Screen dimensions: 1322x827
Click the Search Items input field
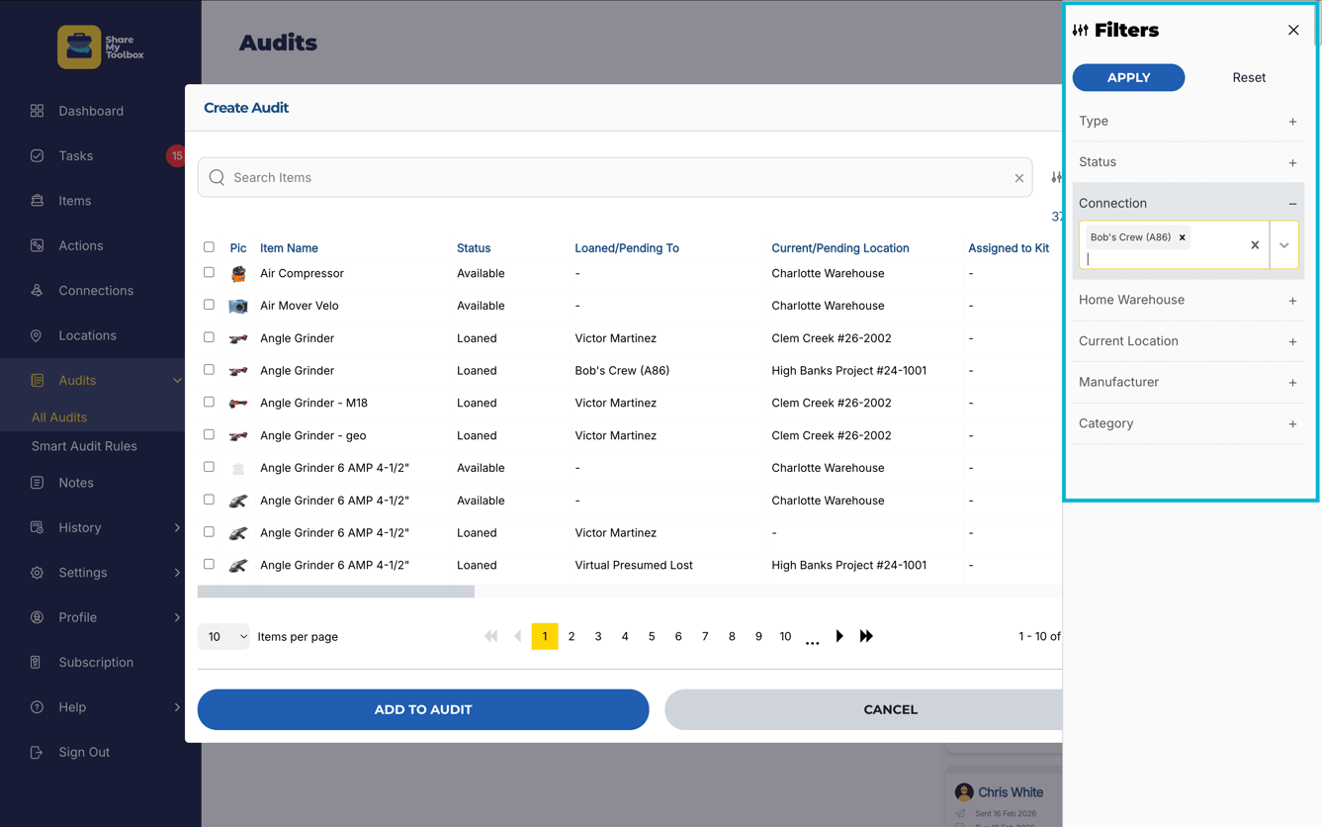pos(615,178)
